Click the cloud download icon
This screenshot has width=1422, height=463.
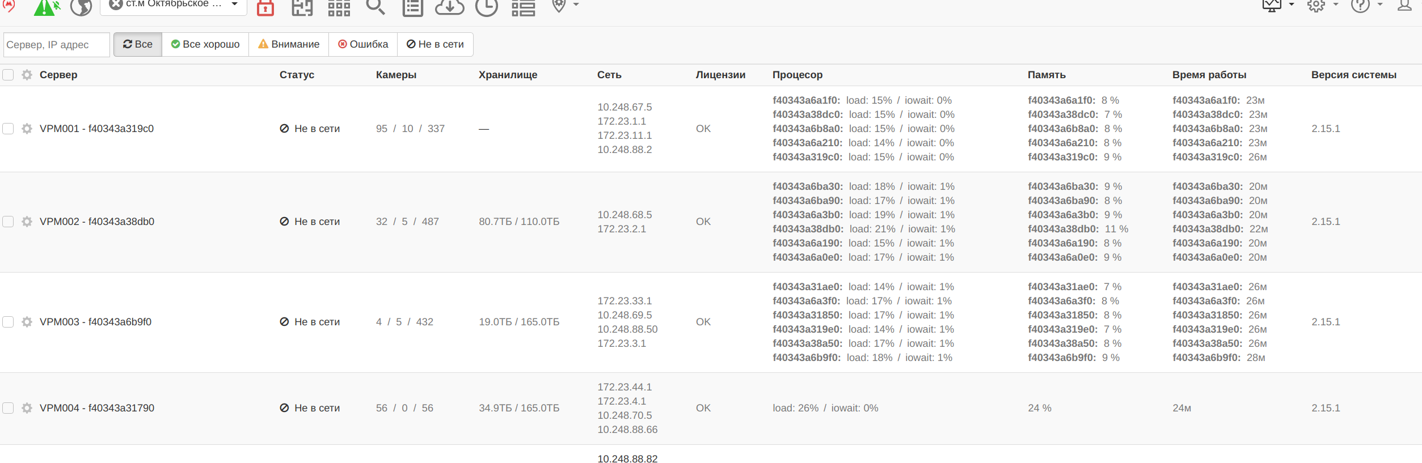450,7
